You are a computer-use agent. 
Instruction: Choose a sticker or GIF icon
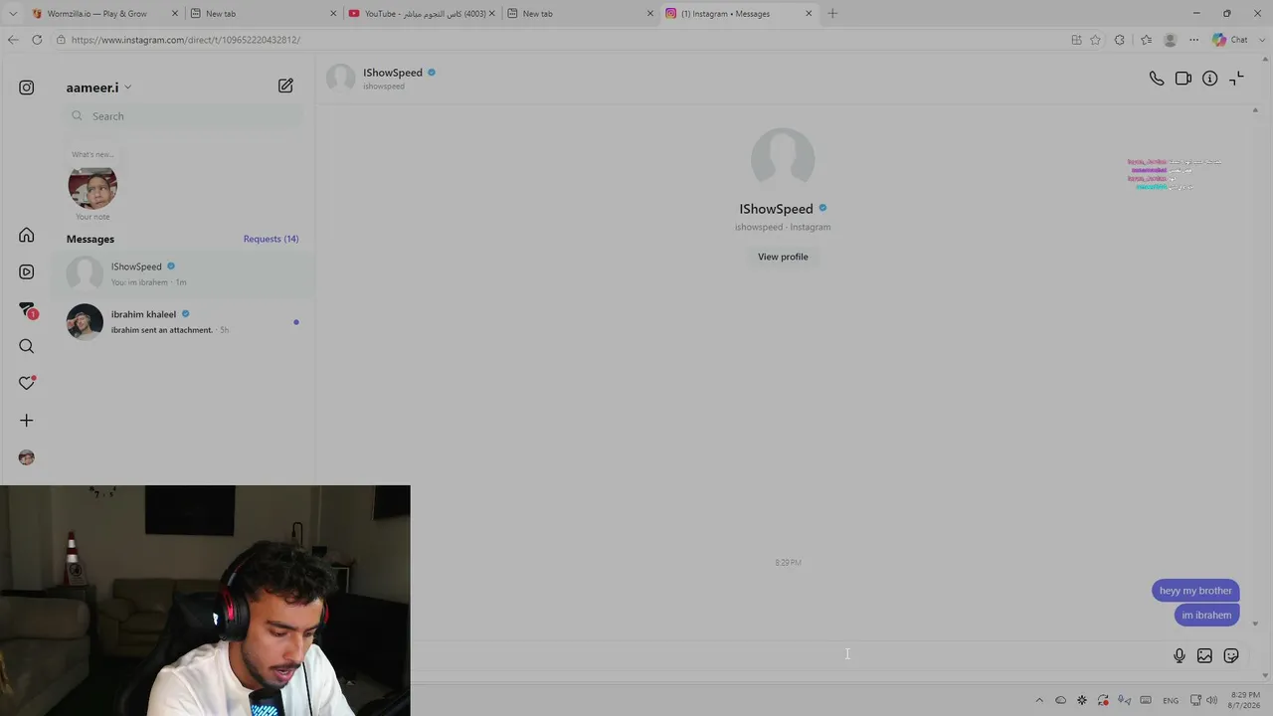1231,655
